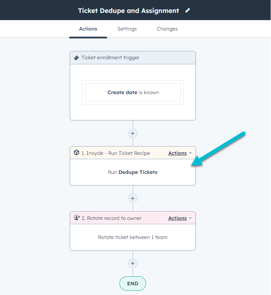Screen dimensions: 271x295
Task: Click the Insycle cube icon on step 1
Action: (76, 153)
